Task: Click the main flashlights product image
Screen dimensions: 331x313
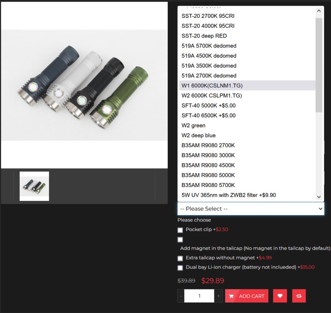Action: [84, 85]
